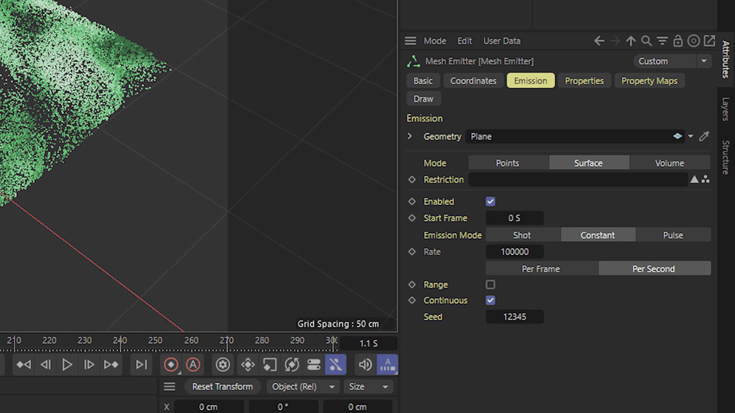735x413 pixels.
Task: Click the play forward button
Action: 67,364
